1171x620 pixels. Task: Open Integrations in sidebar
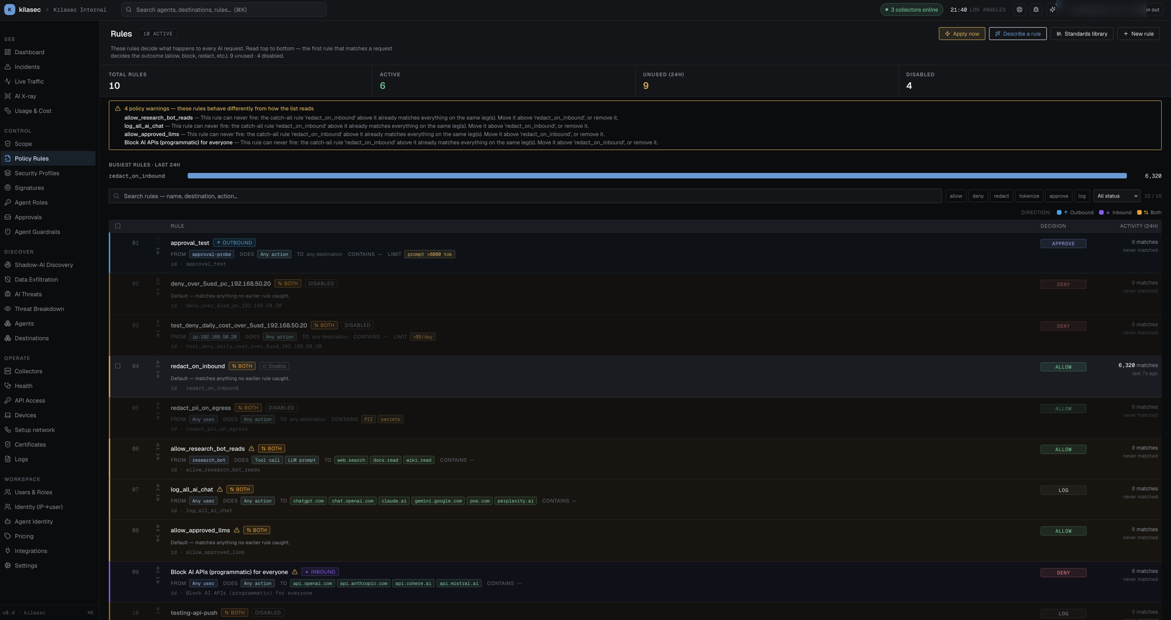48,551
